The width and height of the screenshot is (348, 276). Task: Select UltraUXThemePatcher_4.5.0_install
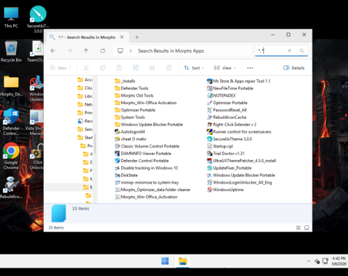[242, 161]
